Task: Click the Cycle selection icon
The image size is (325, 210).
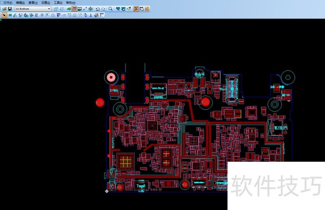Action: tap(62, 9)
